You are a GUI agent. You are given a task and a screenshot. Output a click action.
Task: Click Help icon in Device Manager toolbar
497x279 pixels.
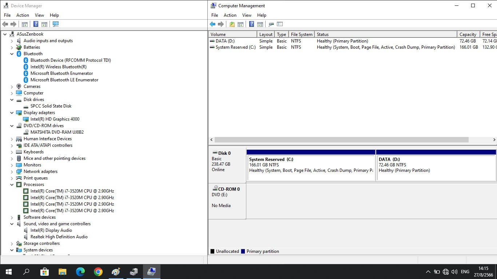36,24
